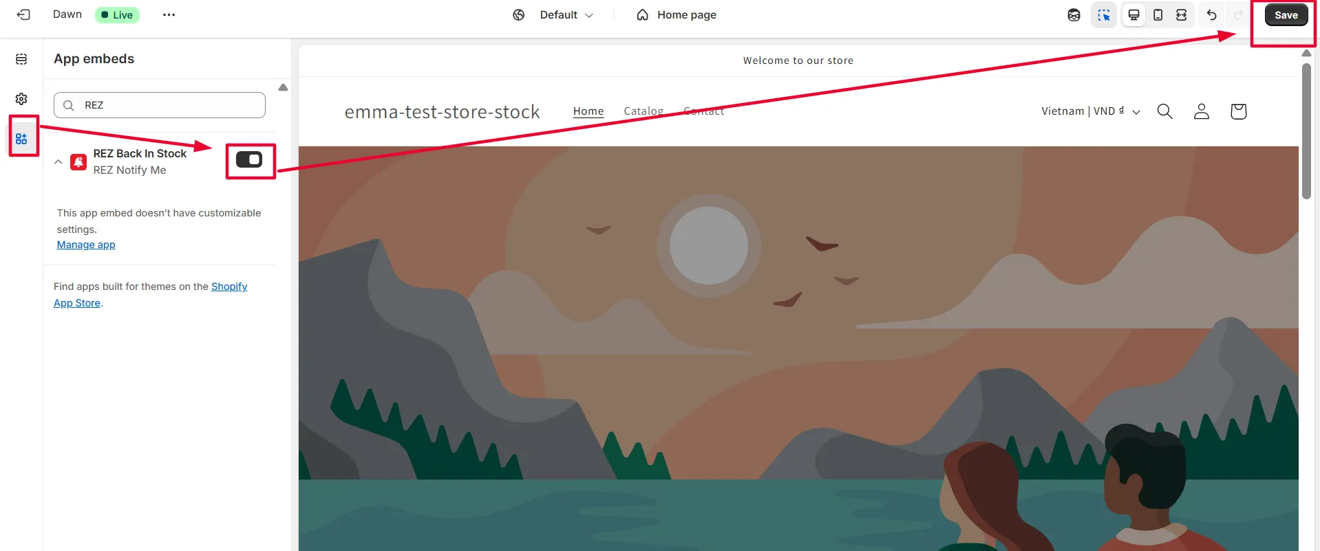Image resolution: width=1320 pixels, height=551 pixels.
Task: Open the storefront cart icon
Action: pyautogui.click(x=1238, y=111)
